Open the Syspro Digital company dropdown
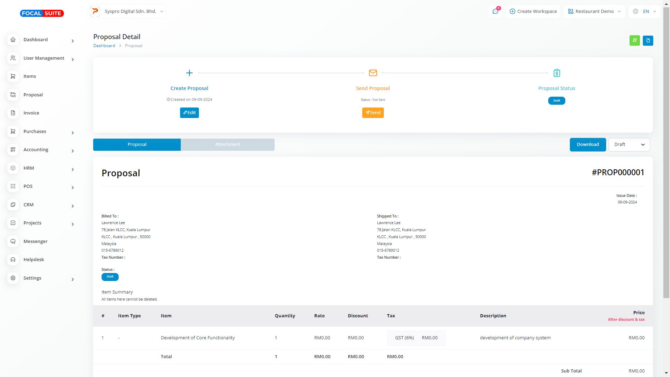Viewport: 670px width, 377px height. 127,12
